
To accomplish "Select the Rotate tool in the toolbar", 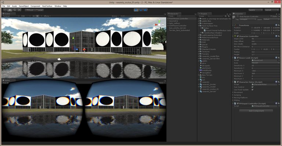I will (x=15, y=10).
